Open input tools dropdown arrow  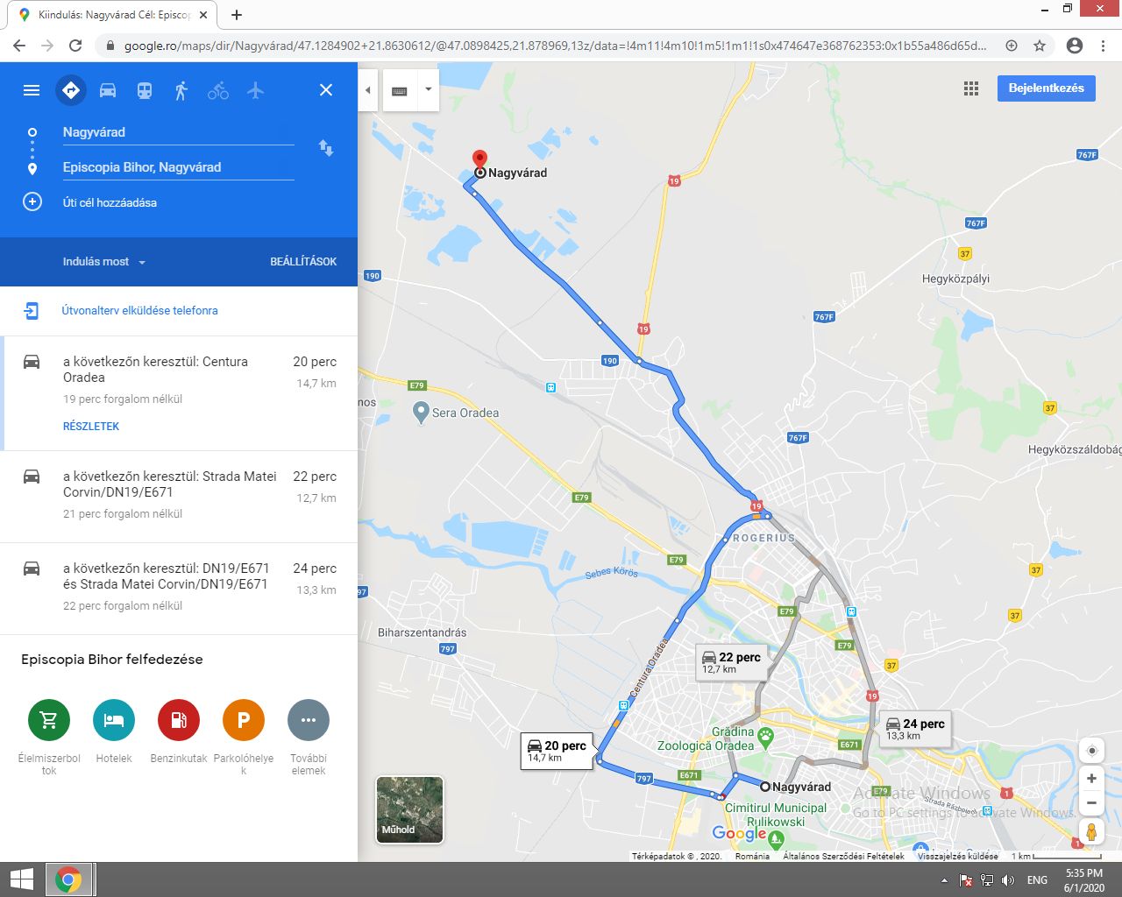tap(428, 90)
